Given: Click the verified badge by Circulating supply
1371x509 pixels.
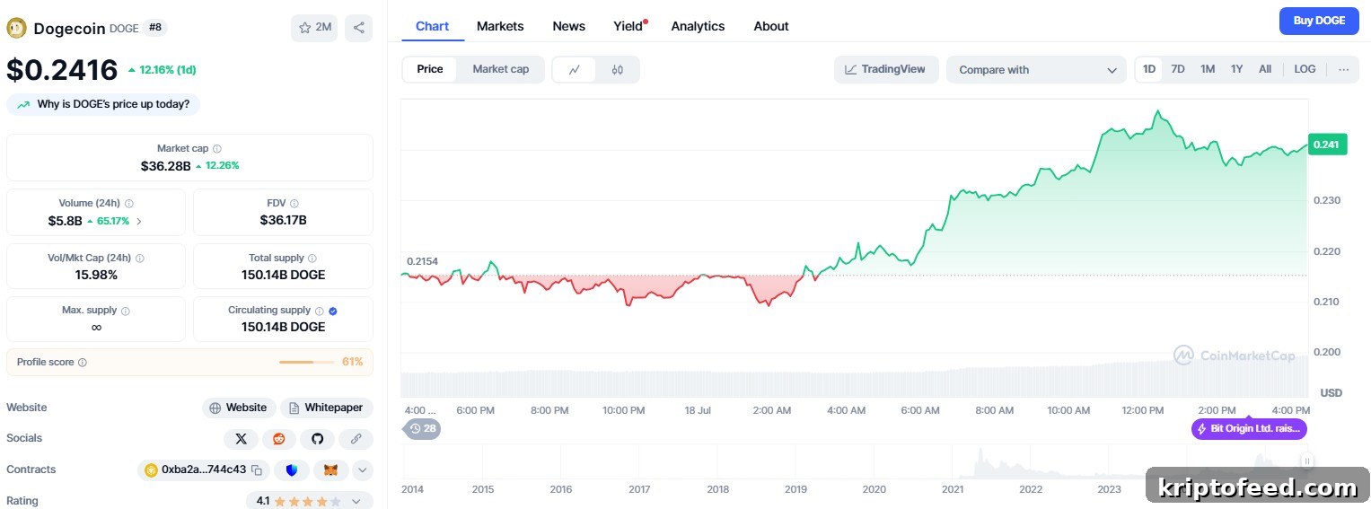Looking at the screenshot, I should click(333, 311).
